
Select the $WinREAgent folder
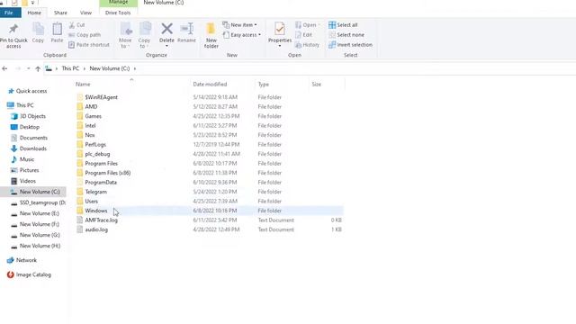(x=97, y=97)
